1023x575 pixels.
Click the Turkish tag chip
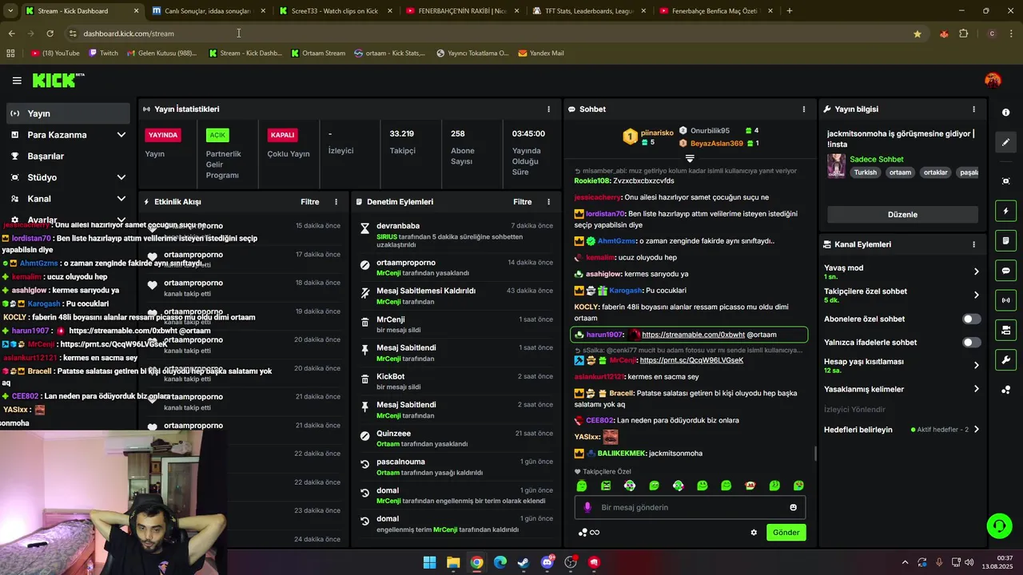tap(865, 172)
